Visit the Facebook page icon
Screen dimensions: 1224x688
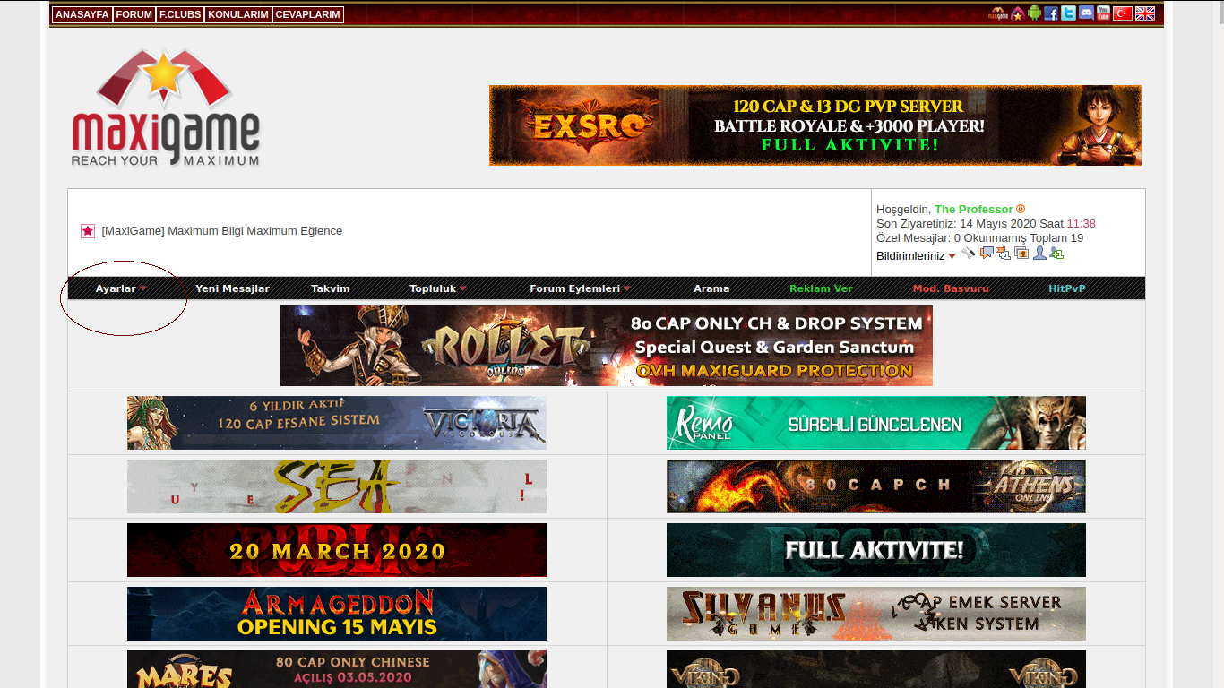pos(1051,13)
